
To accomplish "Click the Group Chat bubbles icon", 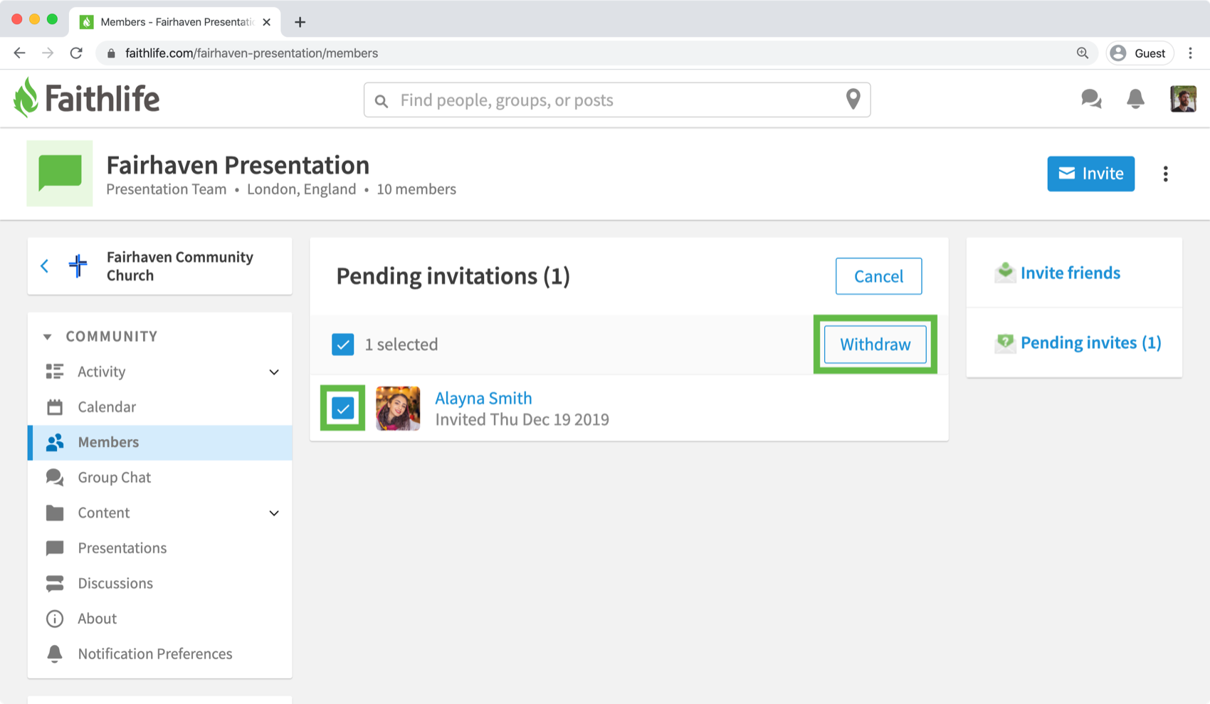I will tap(55, 478).
